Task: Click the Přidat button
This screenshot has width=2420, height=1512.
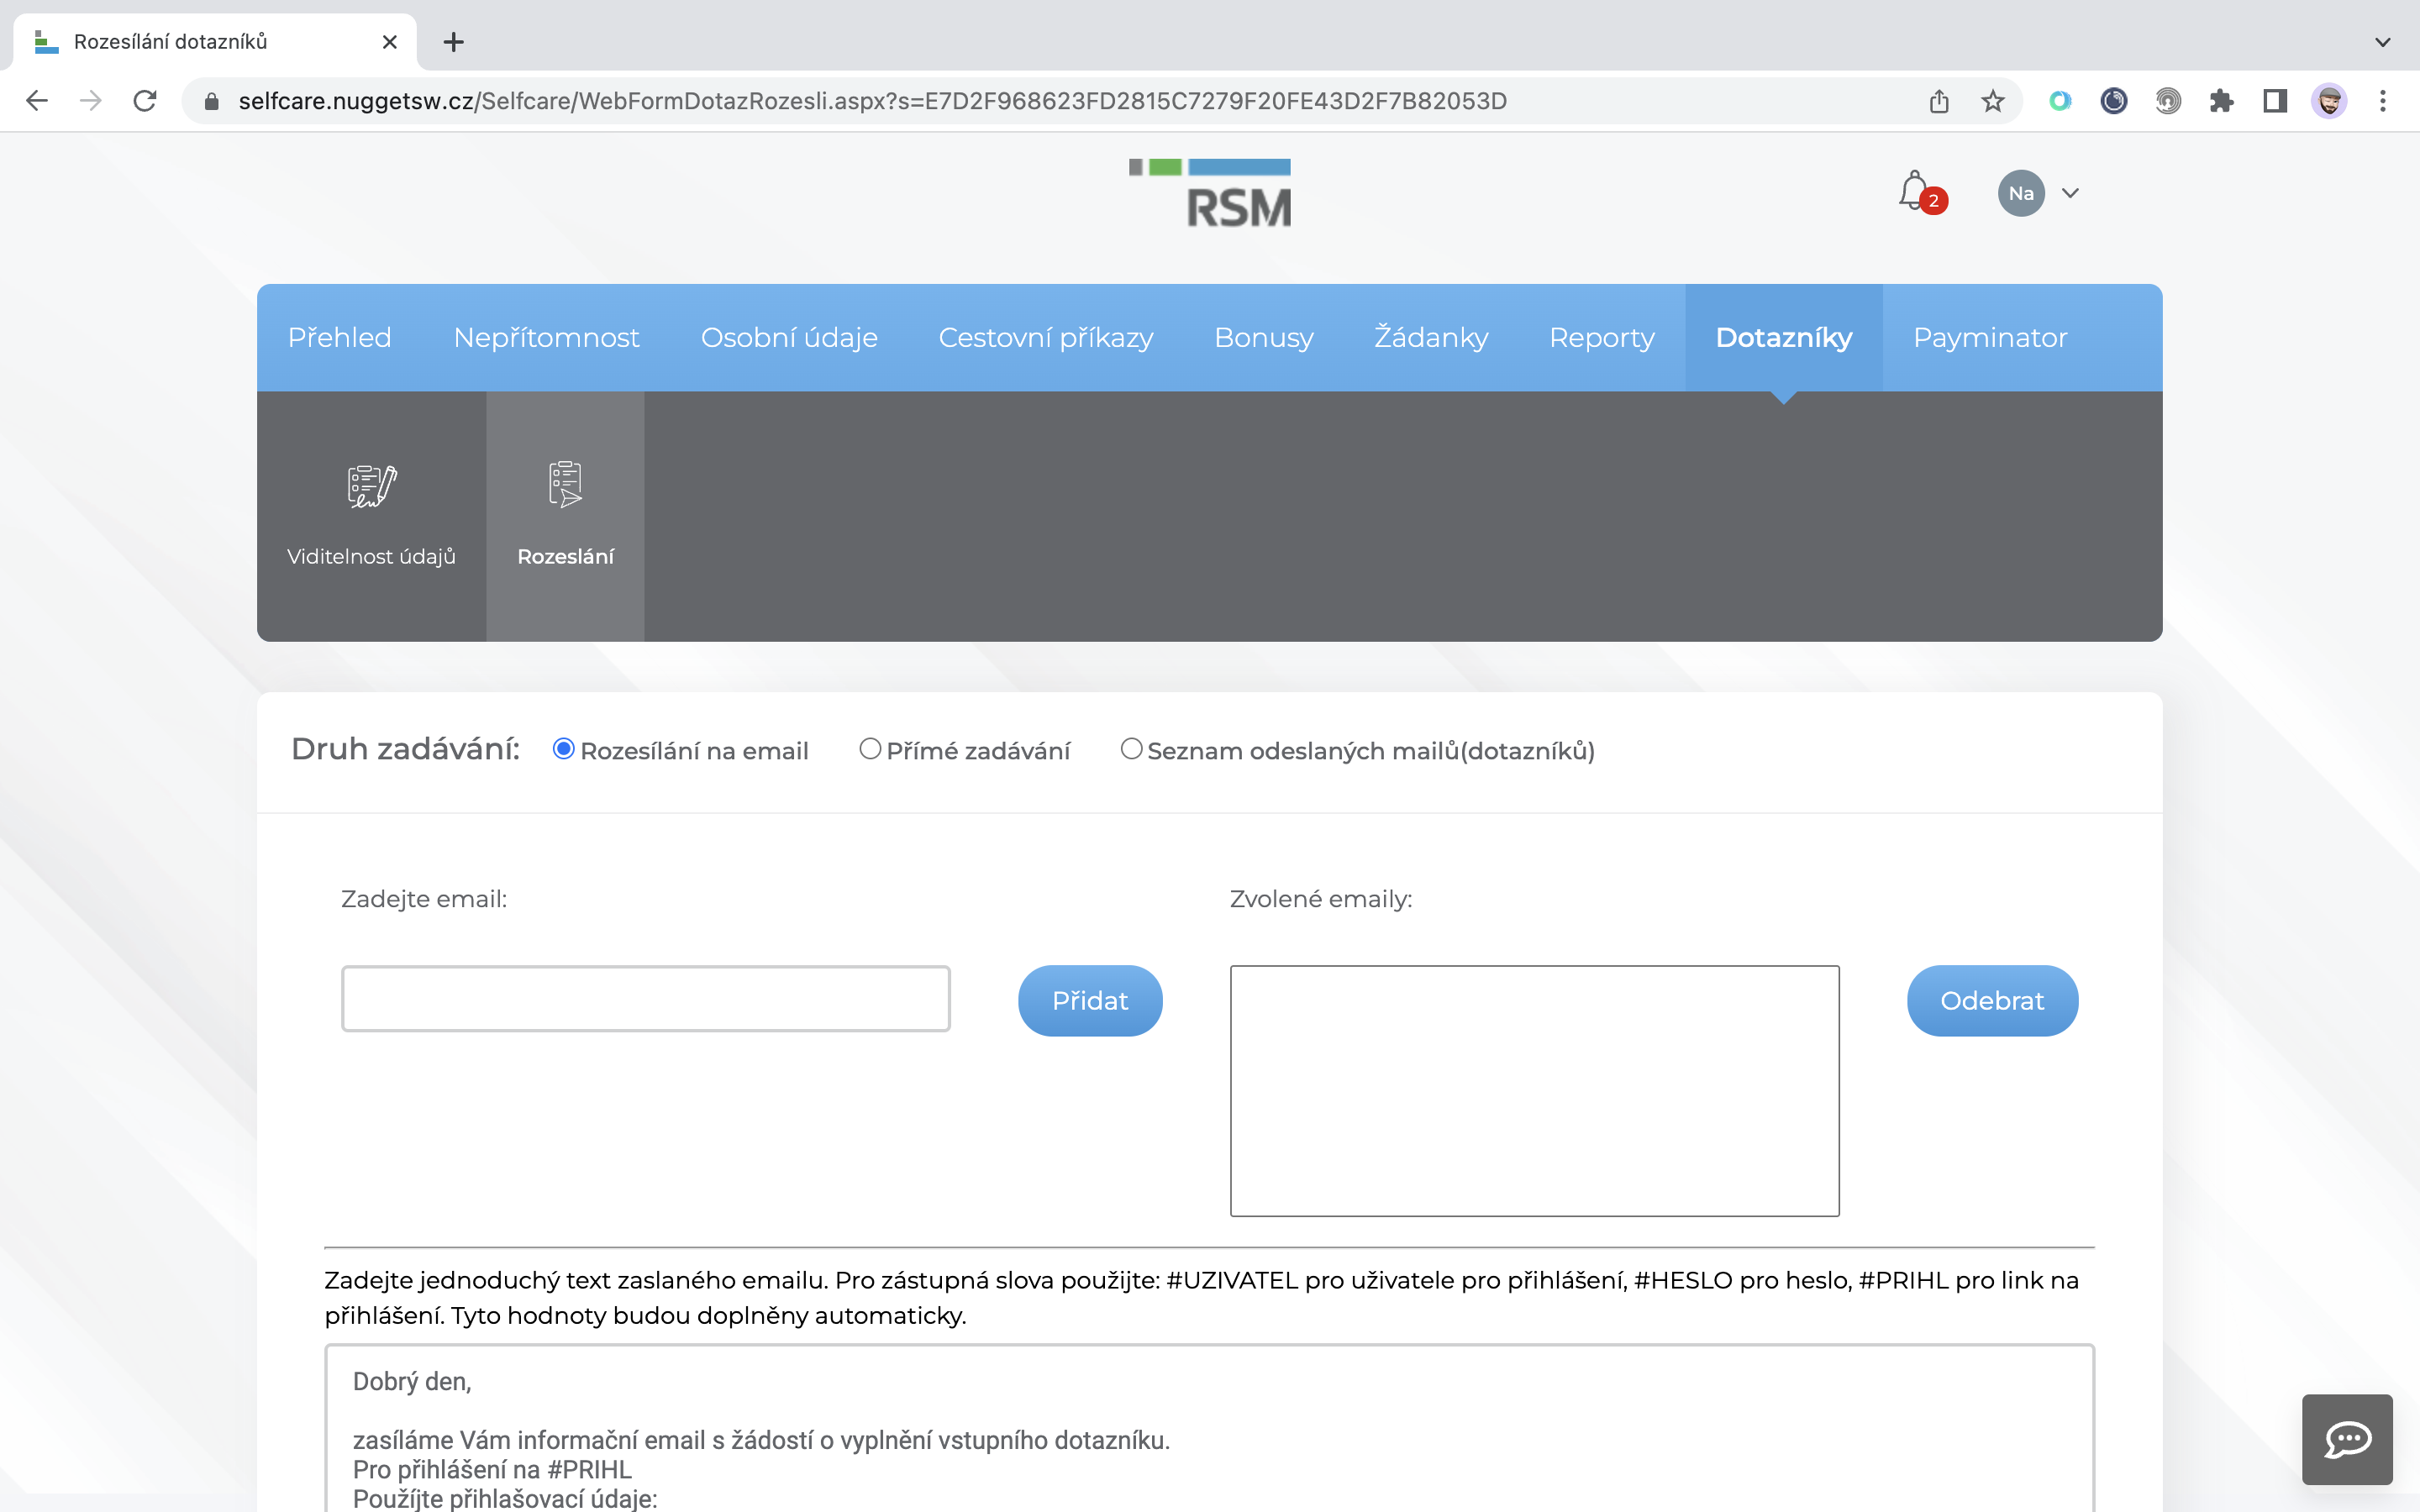Action: [x=1090, y=1000]
